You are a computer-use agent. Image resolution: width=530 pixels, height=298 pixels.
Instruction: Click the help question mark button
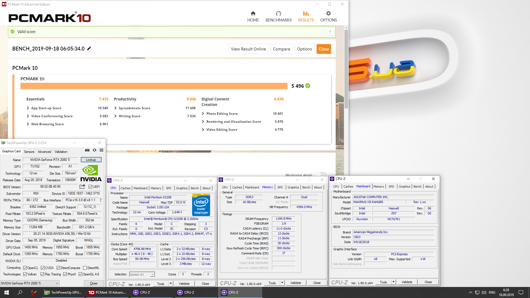(330, 32)
